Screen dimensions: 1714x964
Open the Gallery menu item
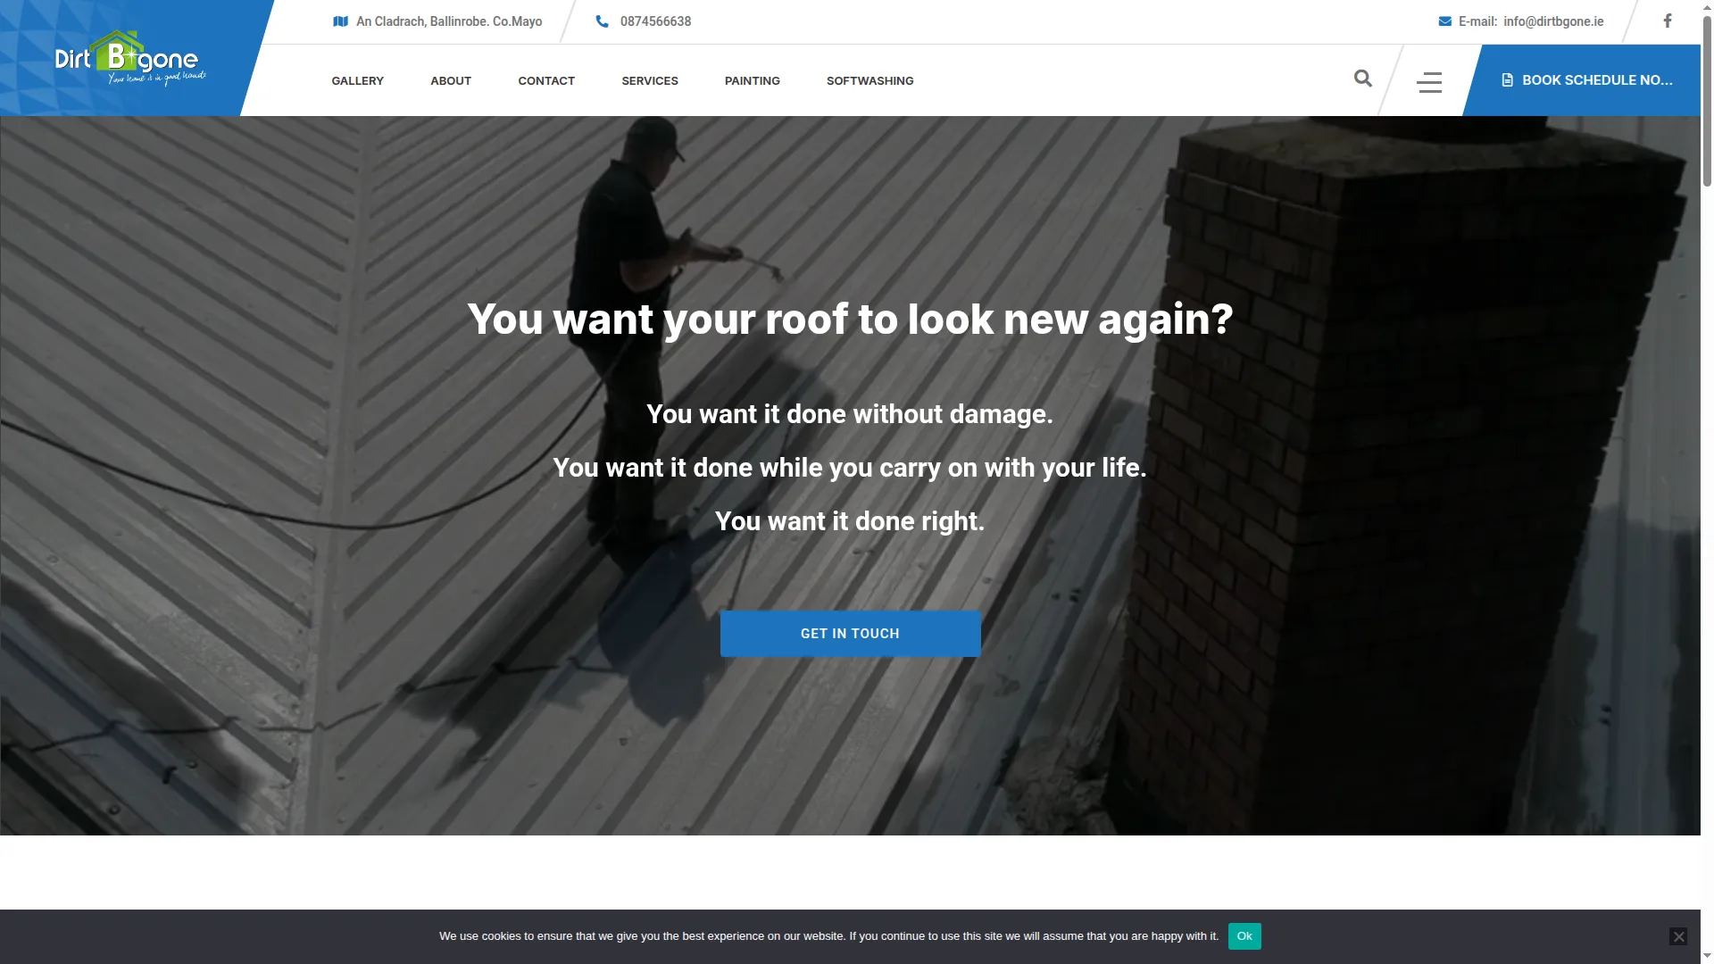[357, 80]
